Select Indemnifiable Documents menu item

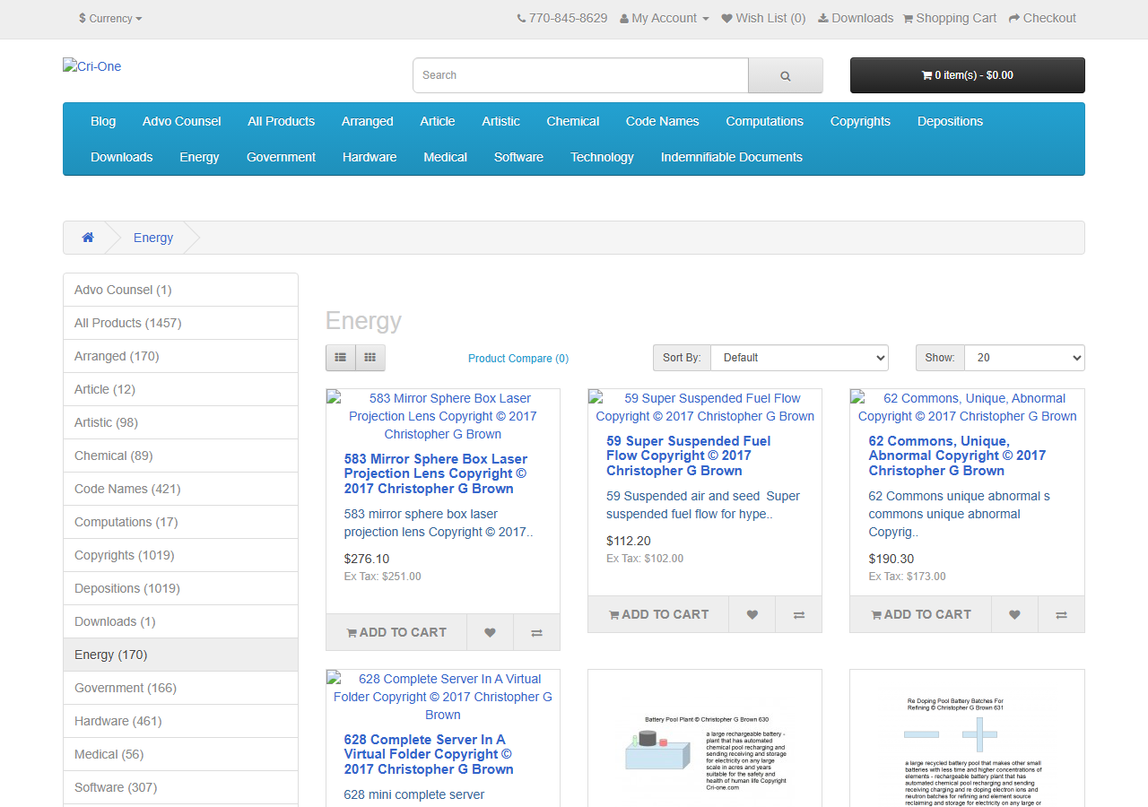pos(732,157)
